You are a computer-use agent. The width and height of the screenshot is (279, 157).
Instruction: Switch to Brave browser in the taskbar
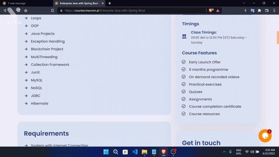(164, 152)
